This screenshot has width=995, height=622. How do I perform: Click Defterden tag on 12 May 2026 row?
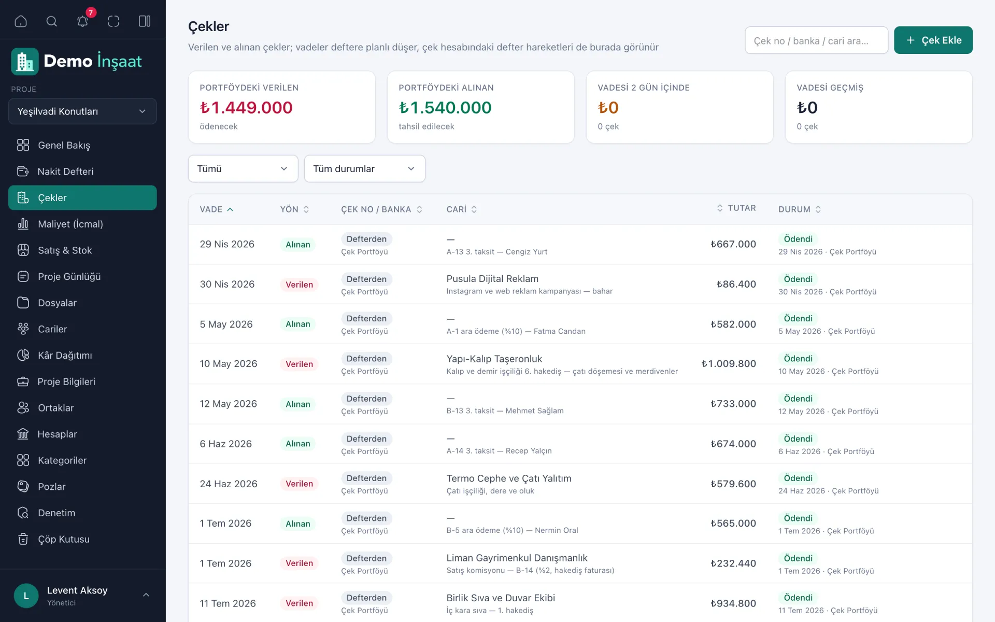tap(366, 399)
